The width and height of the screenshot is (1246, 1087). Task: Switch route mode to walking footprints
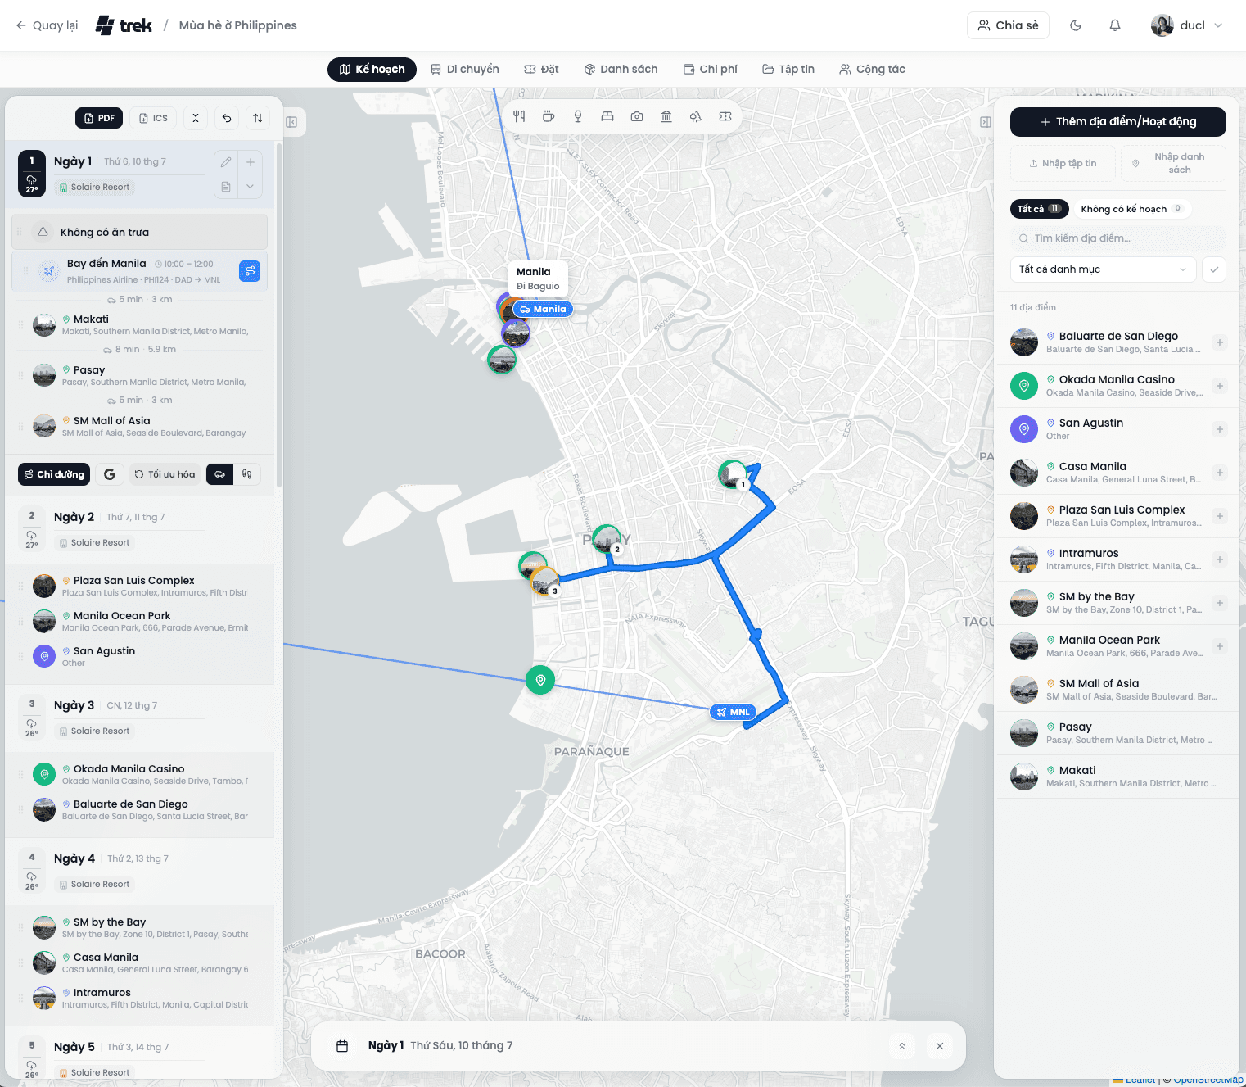coord(247,474)
